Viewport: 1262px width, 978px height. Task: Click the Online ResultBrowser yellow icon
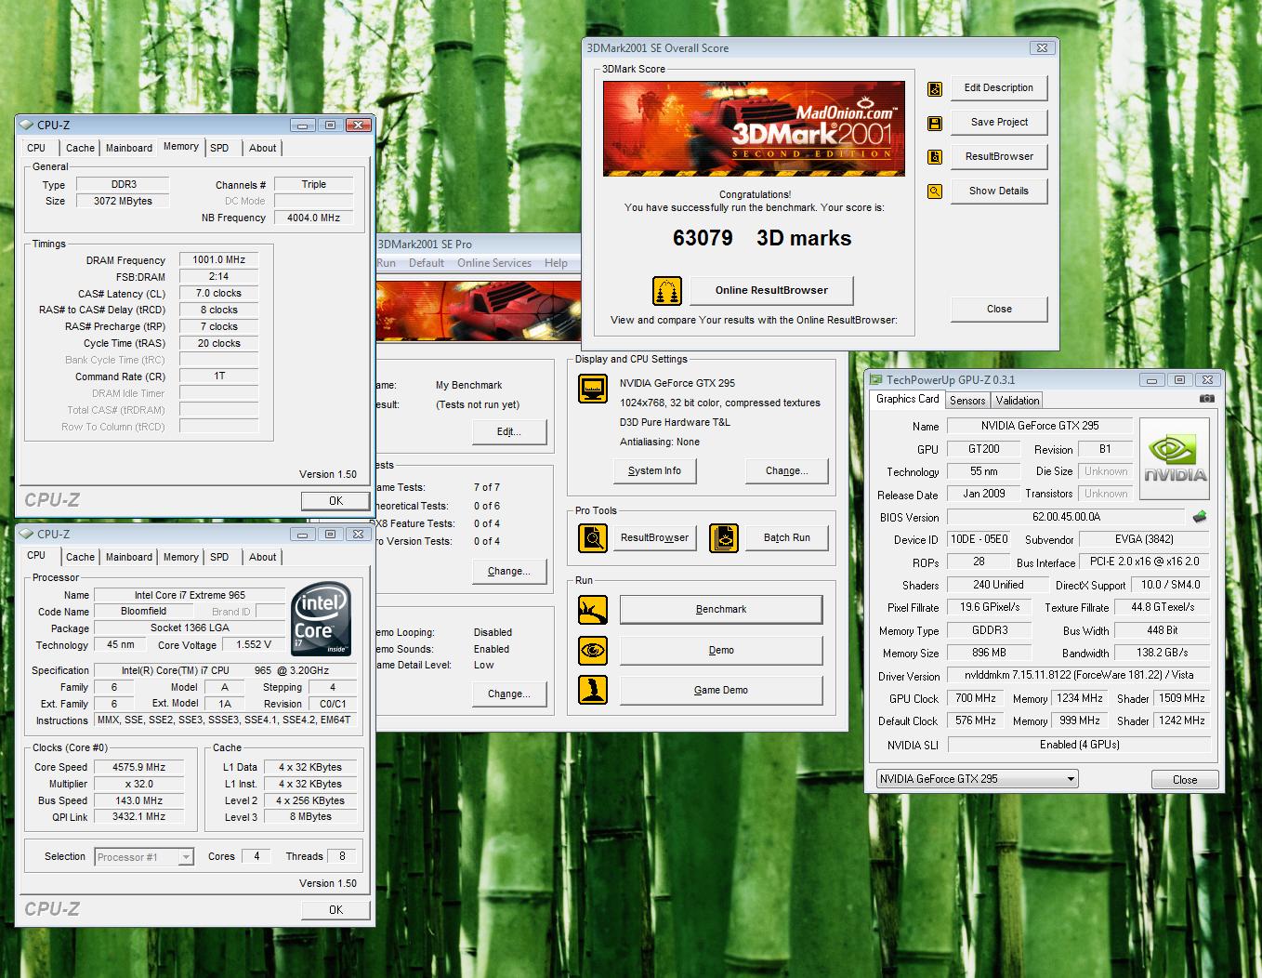[667, 291]
